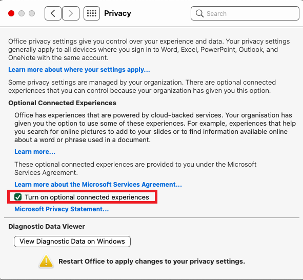Viewport: 303px width, 280px height.
Task: Focus the Search input field
Action: pos(245,13)
